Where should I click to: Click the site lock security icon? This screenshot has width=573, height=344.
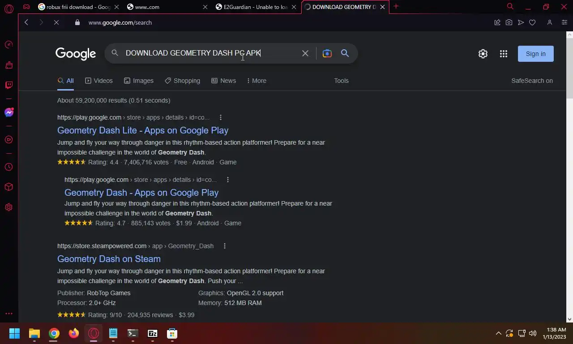[x=77, y=22]
